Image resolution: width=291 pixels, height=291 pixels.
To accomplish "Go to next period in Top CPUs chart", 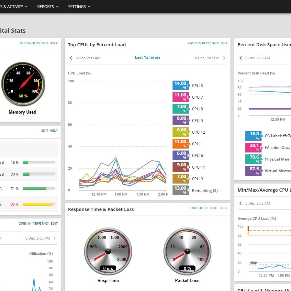I will (x=224, y=58).
